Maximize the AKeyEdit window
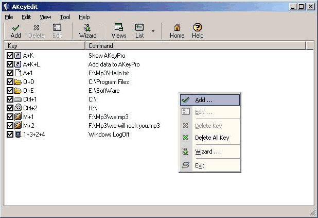 (x=302, y=7)
